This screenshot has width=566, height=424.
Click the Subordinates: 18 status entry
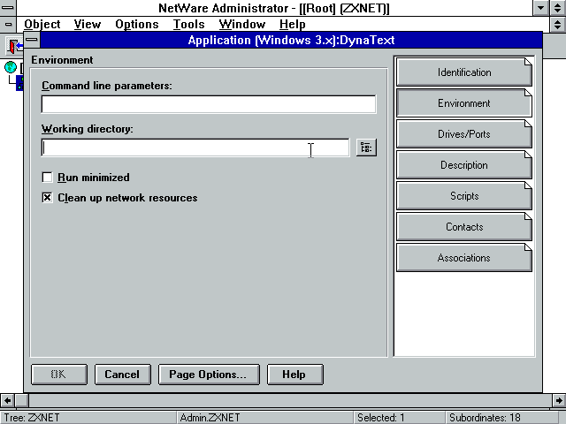pos(485,418)
